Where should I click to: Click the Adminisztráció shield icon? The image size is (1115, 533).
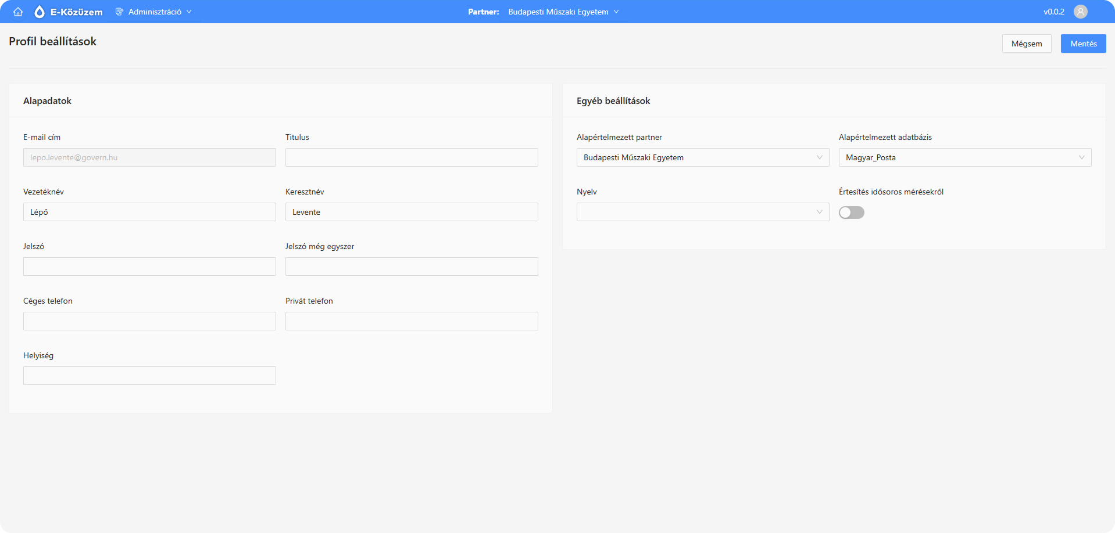pos(119,12)
